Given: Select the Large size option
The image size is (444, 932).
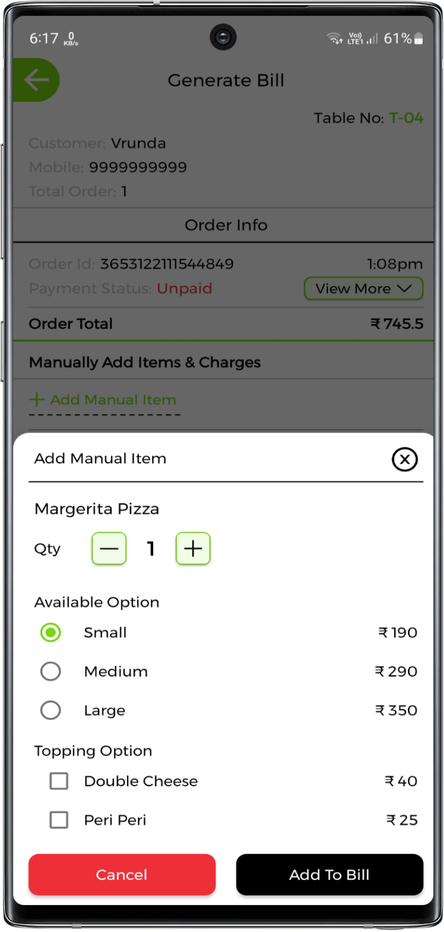Looking at the screenshot, I should 51,710.
